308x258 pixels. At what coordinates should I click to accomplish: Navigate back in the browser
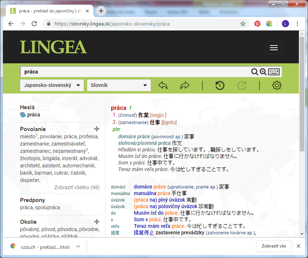click(x=11, y=24)
